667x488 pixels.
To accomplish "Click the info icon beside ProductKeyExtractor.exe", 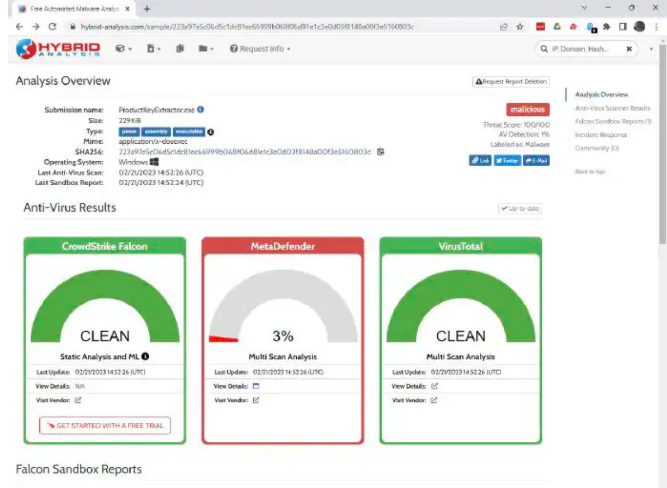I will coord(201,109).
